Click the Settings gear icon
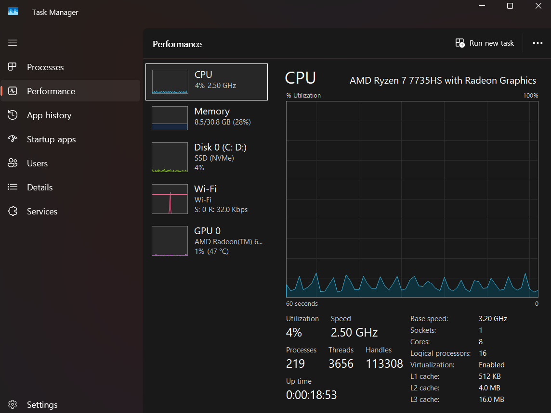 [13, 404]
